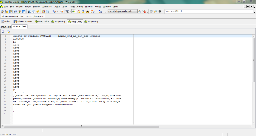This screenshot has width=256, height=136.
Task: Open the File menu
Action: (6, 7)
